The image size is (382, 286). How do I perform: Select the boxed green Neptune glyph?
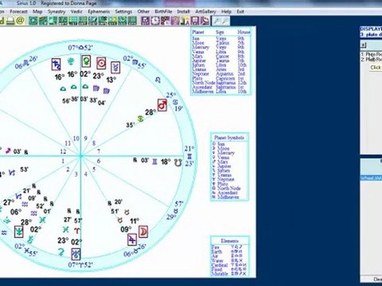click(x=18, y=232)
